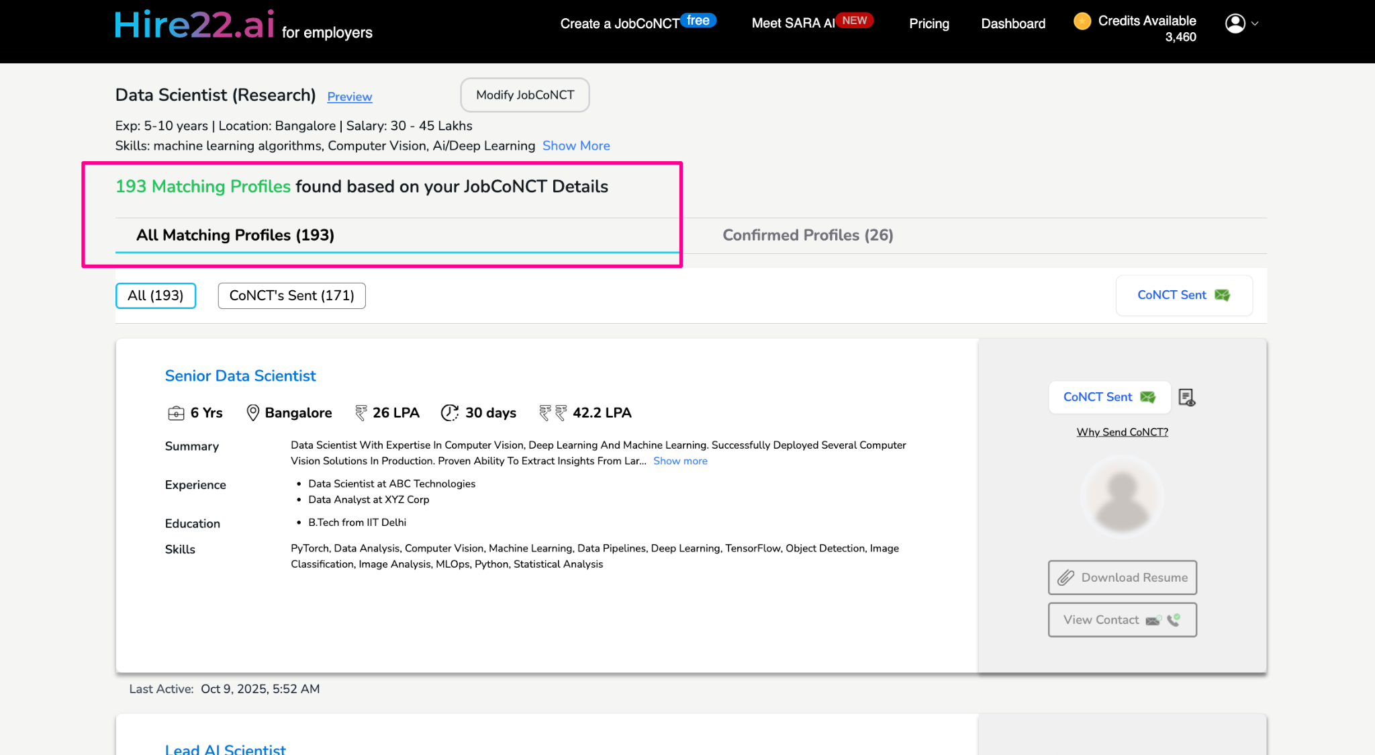
Task: Expand the account menu chevron
Action: click(x=1255, y=24)
